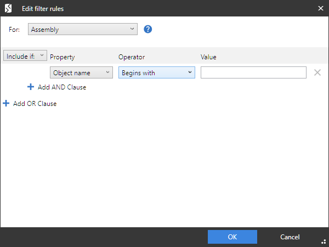
Task: Open the For: Assembly dropdown
Action: coord(83,30)
